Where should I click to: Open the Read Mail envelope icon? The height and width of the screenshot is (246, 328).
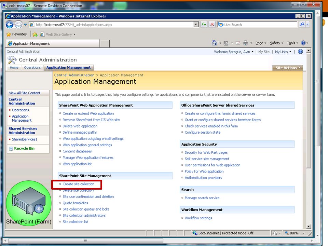click(238, 43)
